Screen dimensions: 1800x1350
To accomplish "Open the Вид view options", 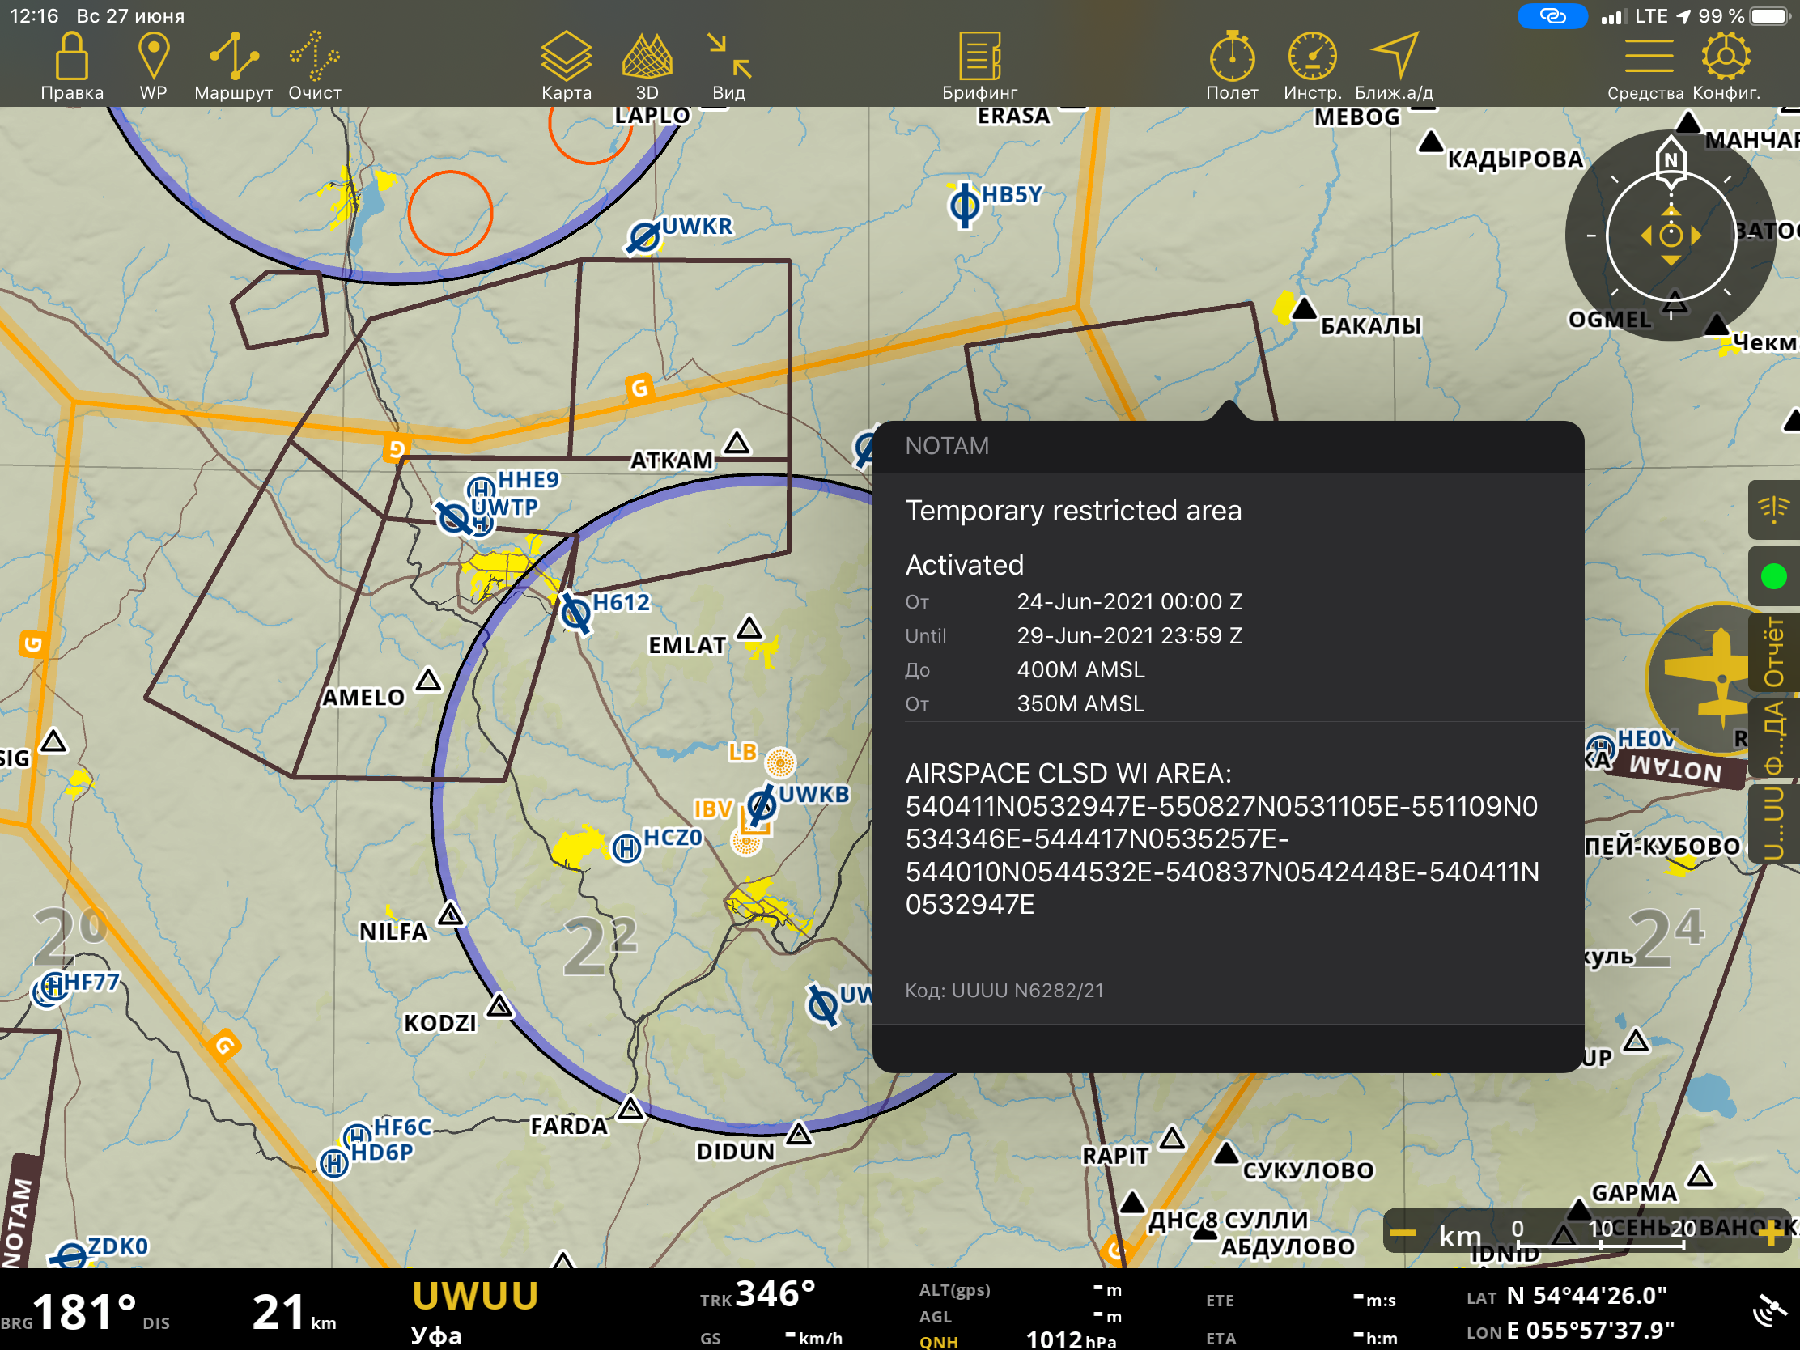I will 728,57.
